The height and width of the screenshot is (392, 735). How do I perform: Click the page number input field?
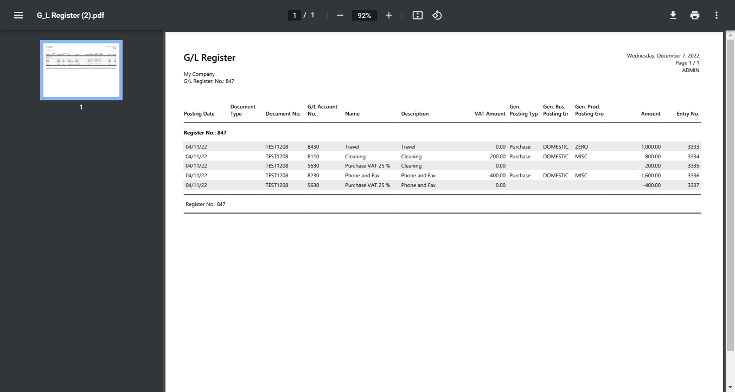pyautogui.click(x=294, y=15)
